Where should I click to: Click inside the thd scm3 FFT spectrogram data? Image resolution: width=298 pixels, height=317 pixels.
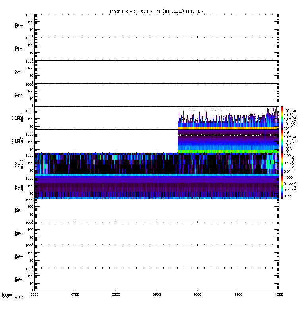pyautogui.click(x=228, y=141)
